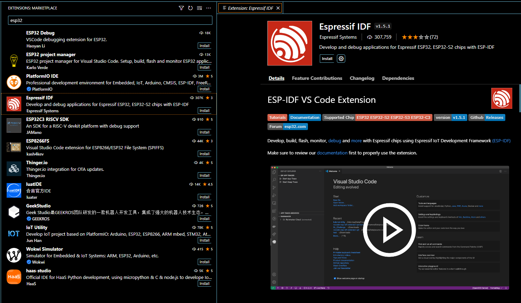
Task: Switch to the Changelog tab
Action: [362, 78]
